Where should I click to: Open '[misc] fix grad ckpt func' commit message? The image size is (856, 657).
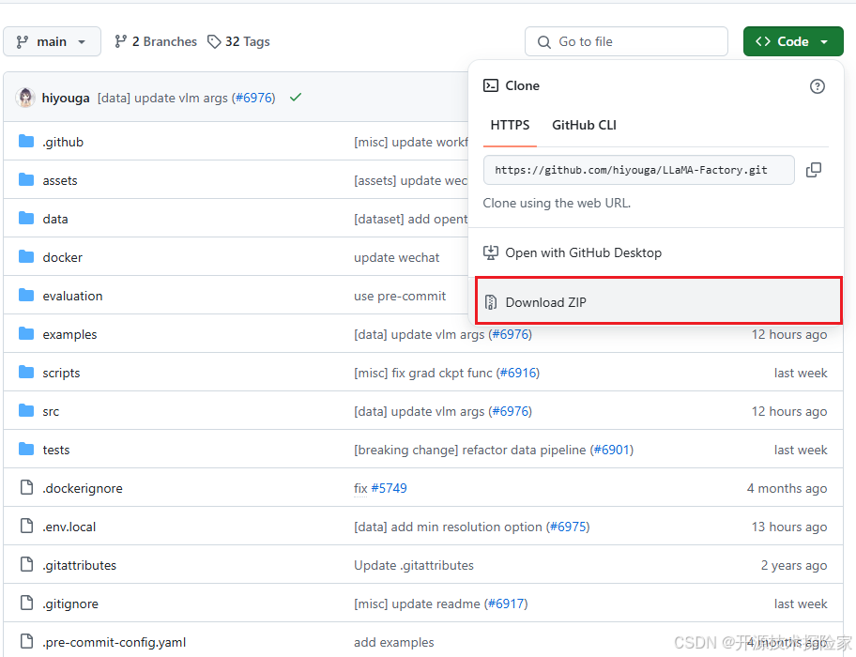click(x=423, y=373)
